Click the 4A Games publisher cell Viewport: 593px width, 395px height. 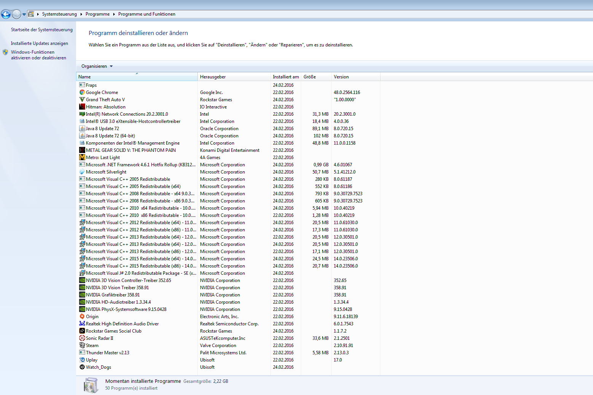pyautogui.click(x=210, y=158)
